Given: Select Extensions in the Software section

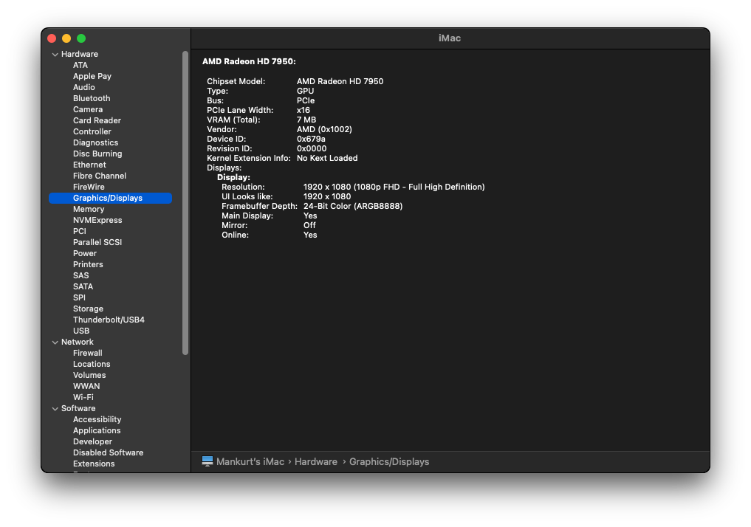Looking at the screenshot, I should [94, 463].
